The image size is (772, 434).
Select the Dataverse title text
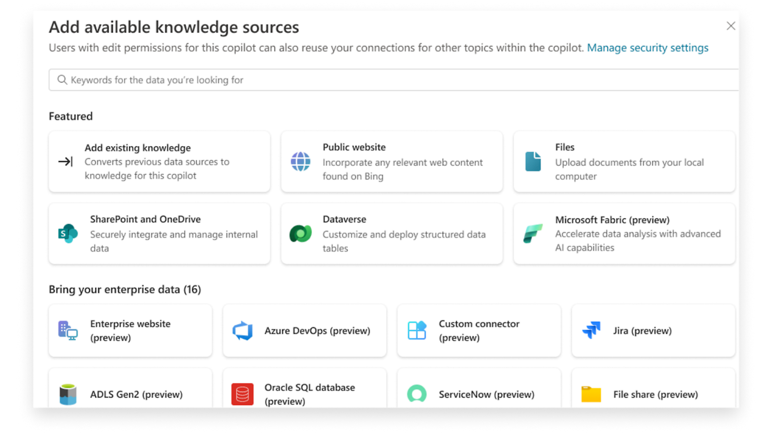click(x=344, y=219)
